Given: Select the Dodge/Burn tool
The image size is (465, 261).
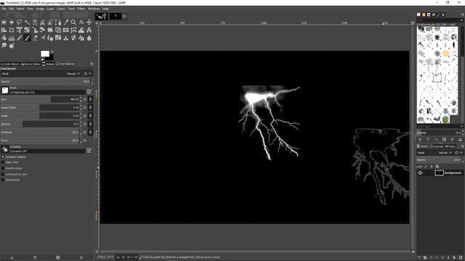Looking at the screenshot, I should tap(12, 46).
